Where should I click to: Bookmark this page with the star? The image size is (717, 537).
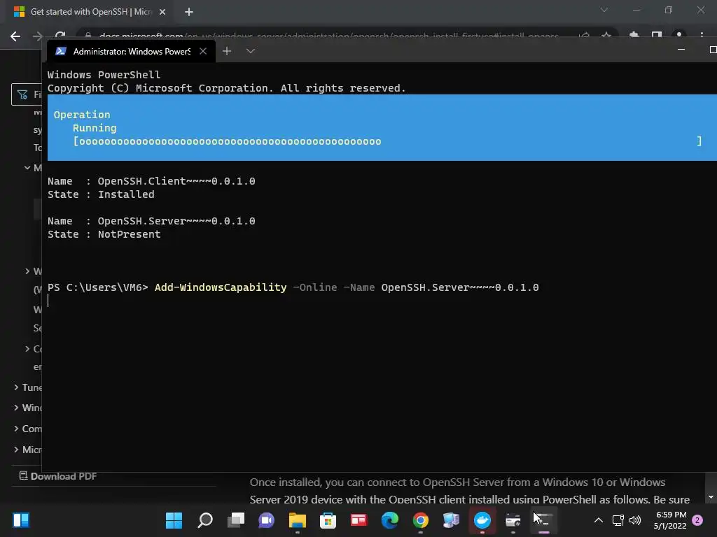[x=606, y=36]
